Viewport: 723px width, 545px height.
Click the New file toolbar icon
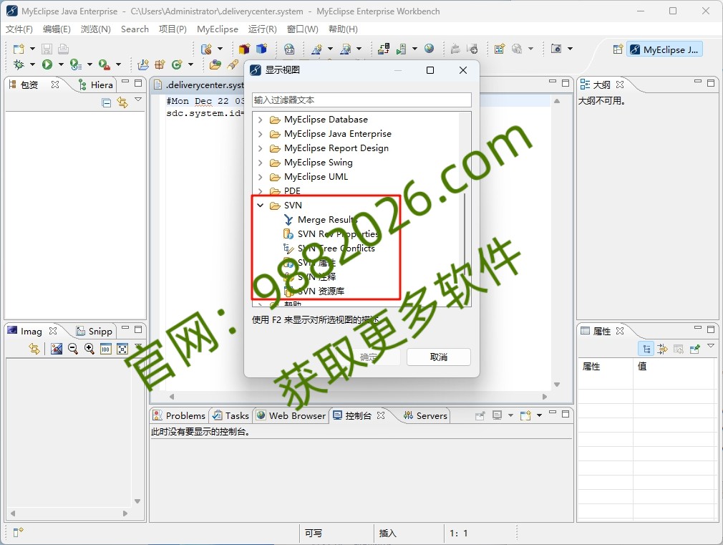pyautogui.click(x=19, y=49)
